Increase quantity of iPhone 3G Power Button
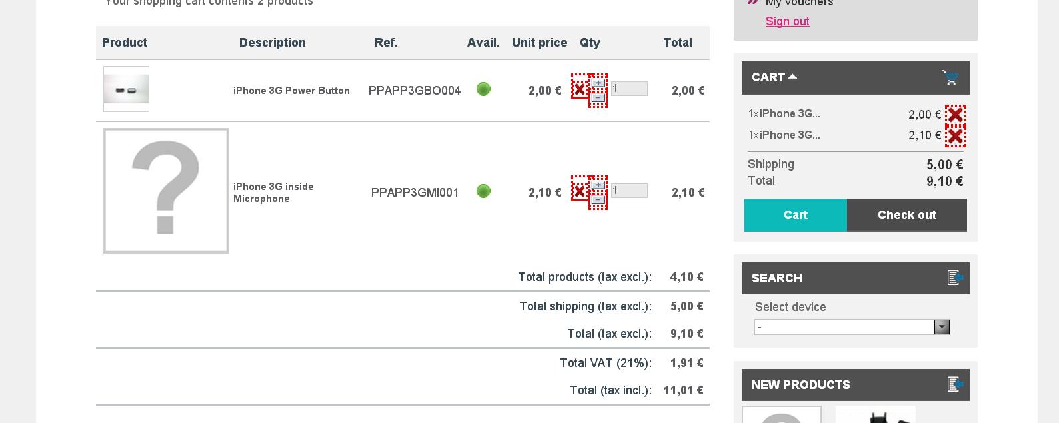Screen dimensions: 1059x423 pos(598,83)
